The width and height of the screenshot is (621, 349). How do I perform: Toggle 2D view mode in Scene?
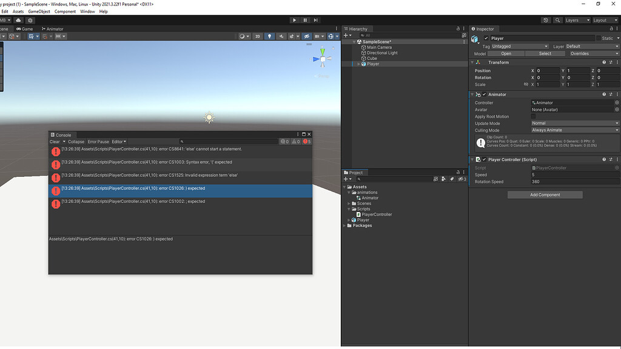pos(258,36)
